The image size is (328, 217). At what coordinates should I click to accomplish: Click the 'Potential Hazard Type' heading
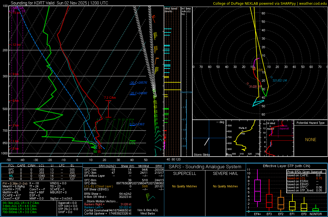click(310, 123)
